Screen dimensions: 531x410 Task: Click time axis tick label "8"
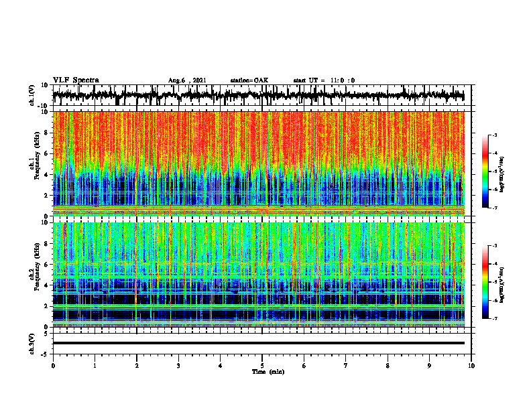coord(388,366)
